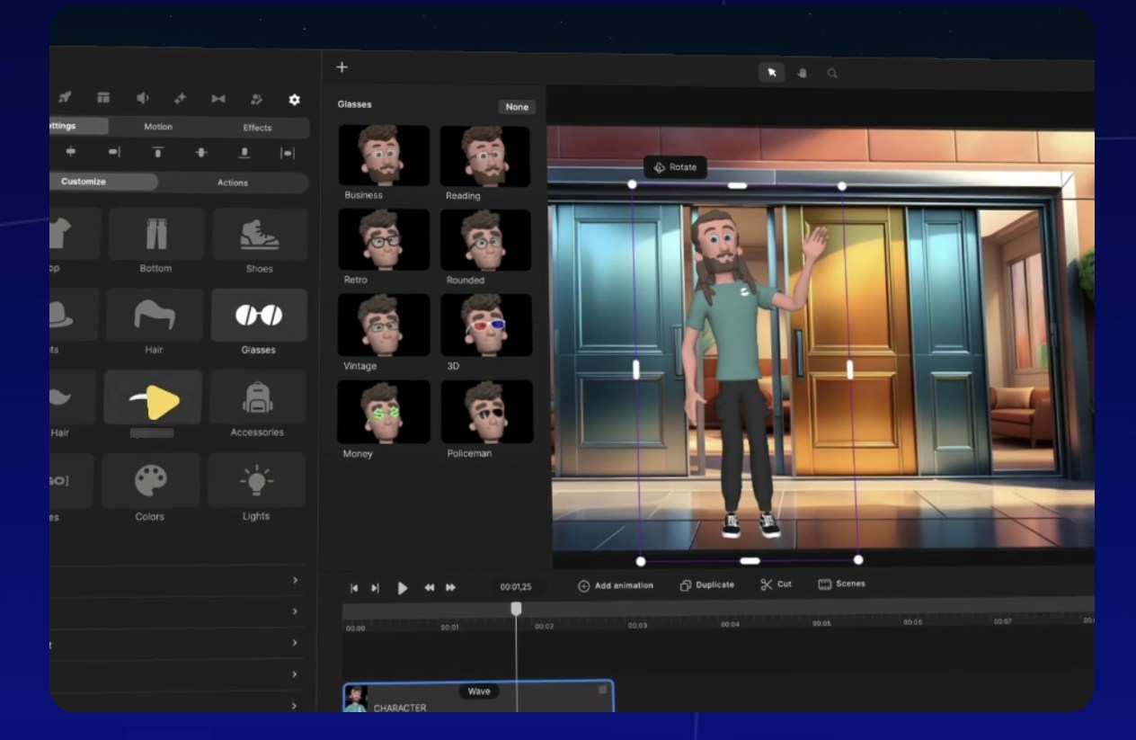
Task: Open the Accessories backpack category
Action: [257, 397]
